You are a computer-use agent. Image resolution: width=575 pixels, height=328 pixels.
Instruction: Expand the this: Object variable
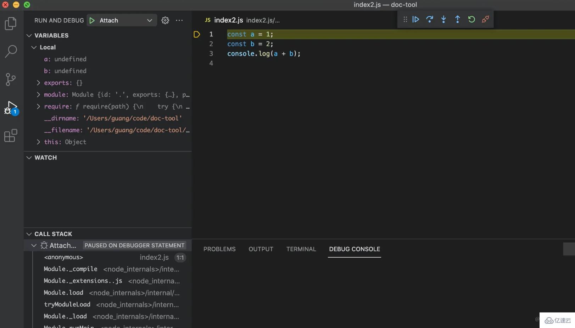[x=38, y=142]
